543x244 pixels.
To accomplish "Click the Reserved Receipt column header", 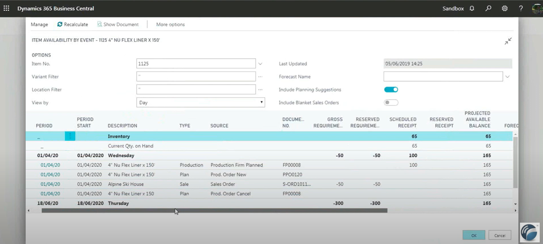I will click(x=441, y=122).
